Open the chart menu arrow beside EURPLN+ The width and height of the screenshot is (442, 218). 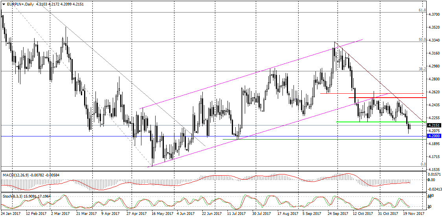tap(4, 4)
